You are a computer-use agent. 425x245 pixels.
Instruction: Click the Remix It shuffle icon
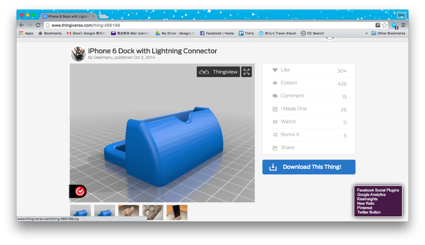pyautogui.click(x=275, y=134)
